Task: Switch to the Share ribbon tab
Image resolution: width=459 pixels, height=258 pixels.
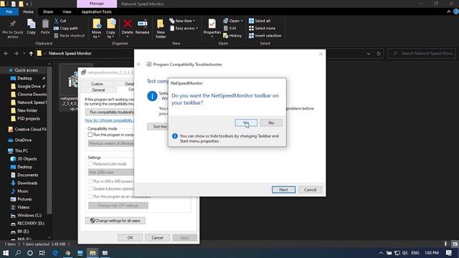Action: click(x=48, y=11)
